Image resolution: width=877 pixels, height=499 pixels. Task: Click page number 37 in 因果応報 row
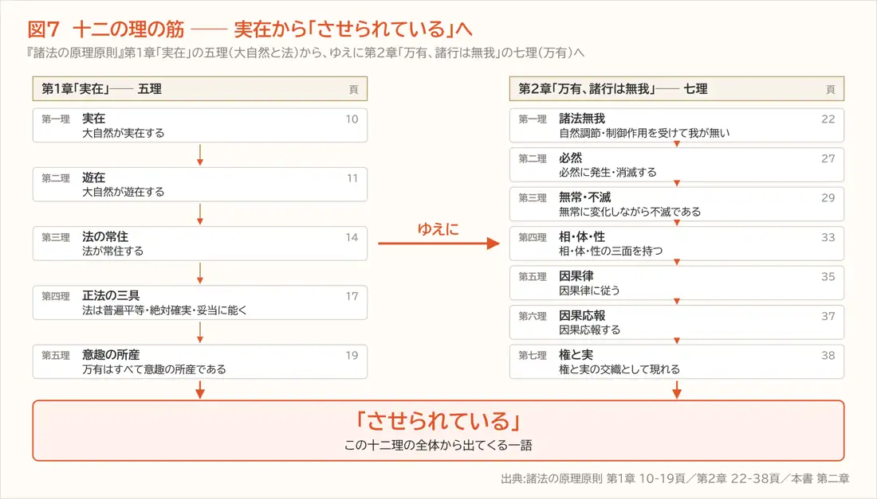click(828, 316)
